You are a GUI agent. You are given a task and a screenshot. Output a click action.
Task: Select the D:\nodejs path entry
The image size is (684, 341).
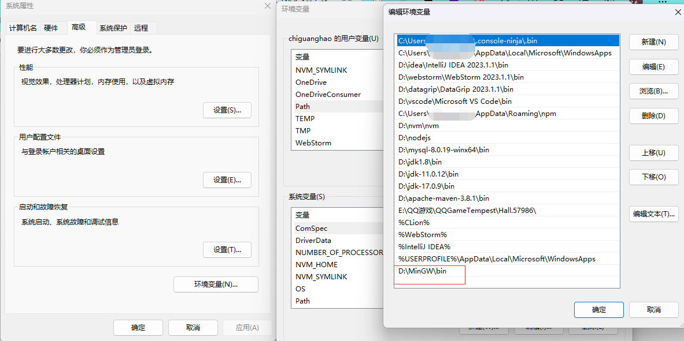(415, 137)
